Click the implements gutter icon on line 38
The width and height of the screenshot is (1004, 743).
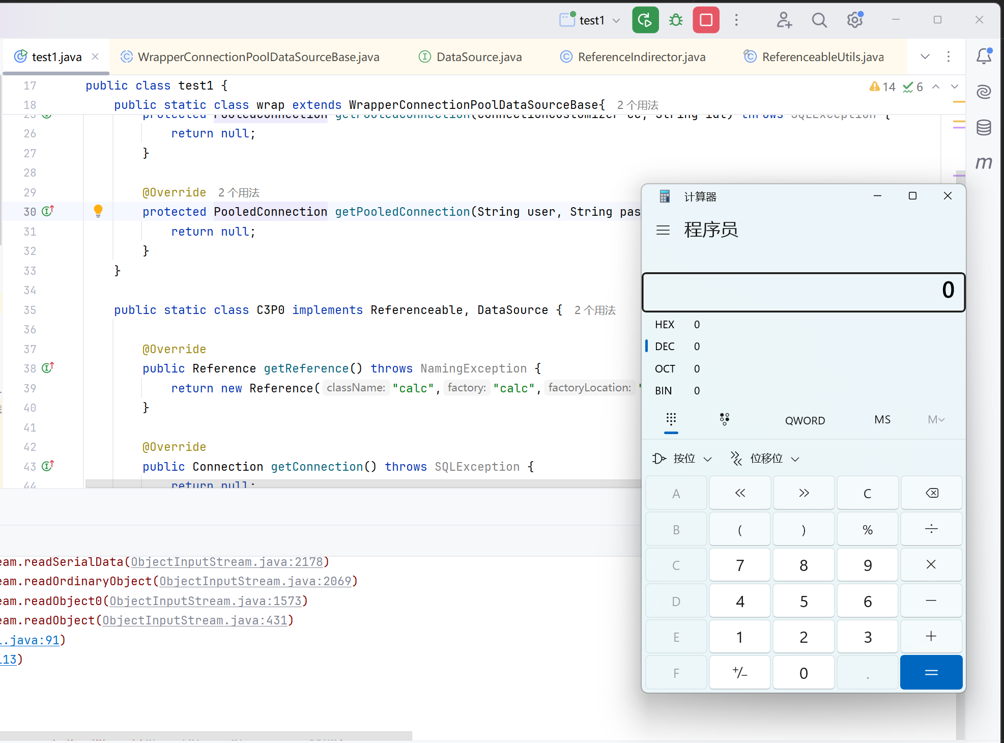pyautogui.click(x=47, y=367)
